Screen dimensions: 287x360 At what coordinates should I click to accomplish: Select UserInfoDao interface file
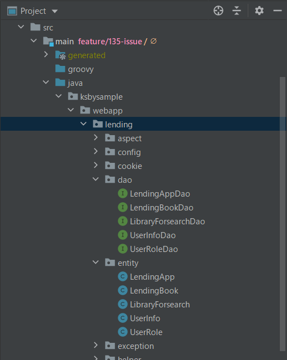click(x=153, y=235)
